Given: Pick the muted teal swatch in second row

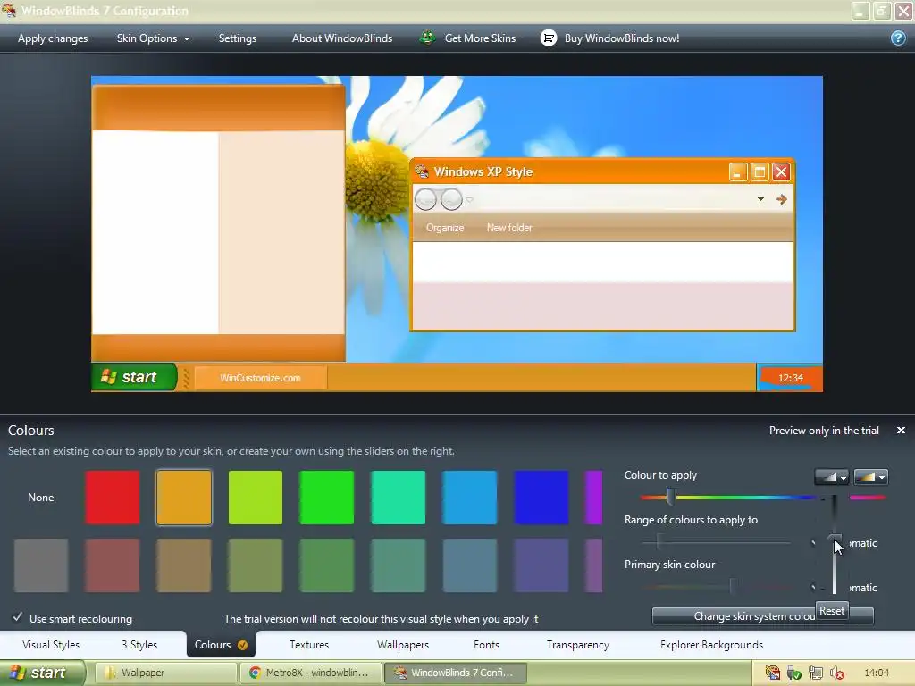Looking at the screenshot, I should [398, 565].
